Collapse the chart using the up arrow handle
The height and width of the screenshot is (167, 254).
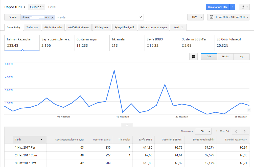click(x=127, y=125)
